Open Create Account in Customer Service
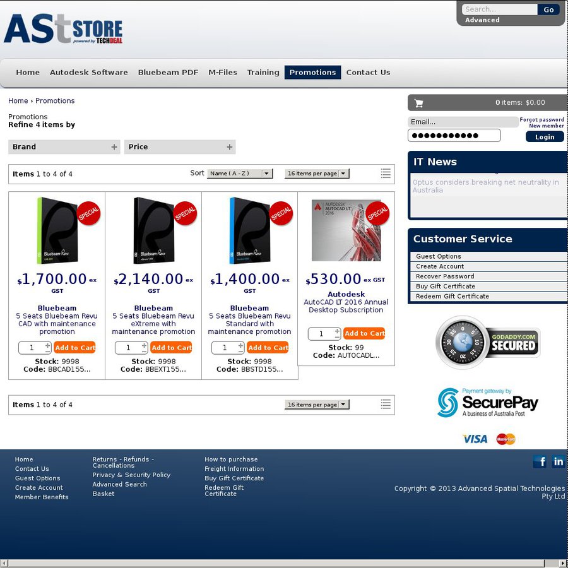568x568 pixels. pos(440,266)
